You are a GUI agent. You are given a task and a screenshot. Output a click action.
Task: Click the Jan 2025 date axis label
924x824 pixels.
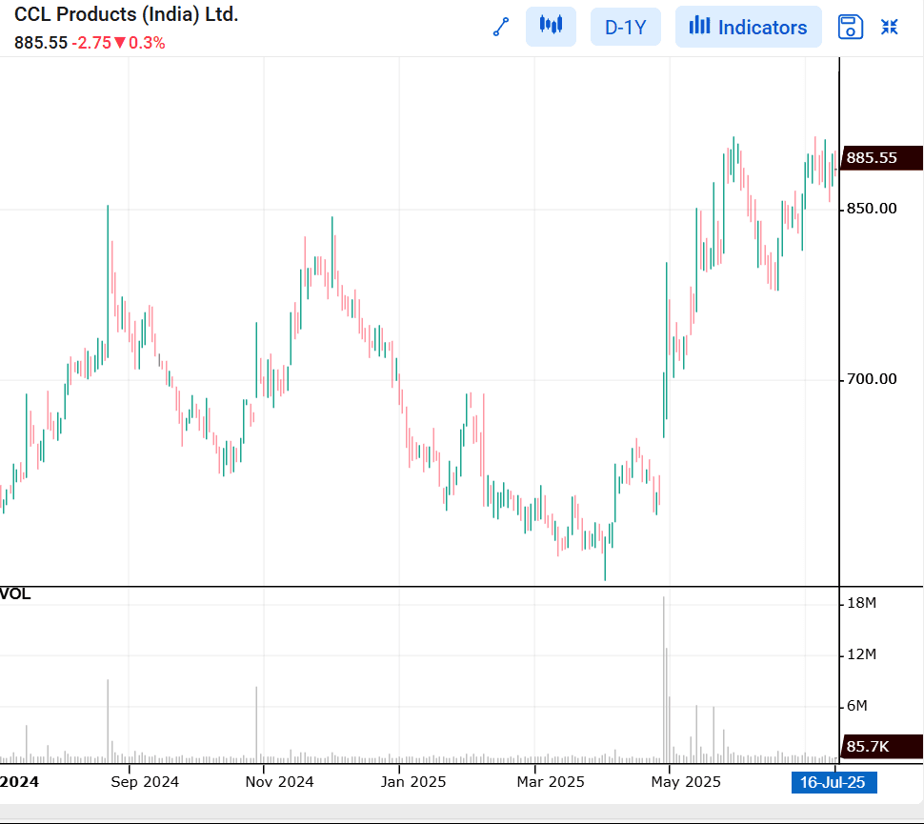click(413, 782)
